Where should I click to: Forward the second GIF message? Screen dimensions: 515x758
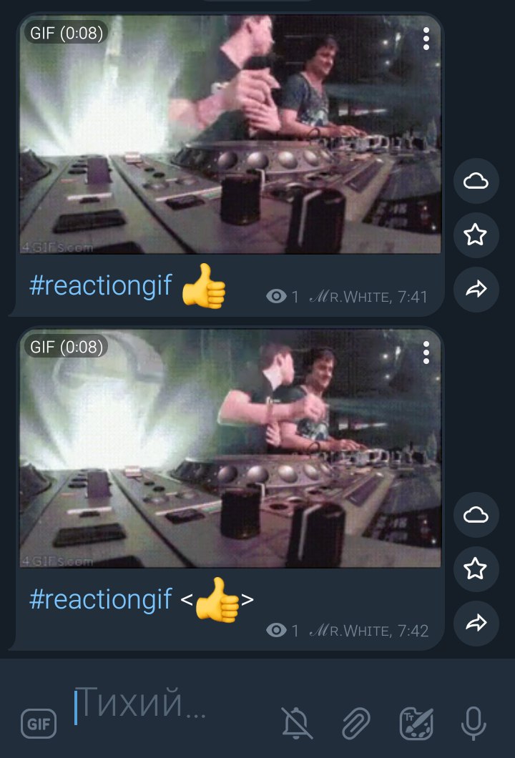coord(476,623)
